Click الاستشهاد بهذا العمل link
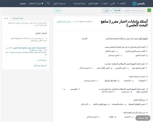Viewport: 153px width, 122px height. tap(40, 66)
